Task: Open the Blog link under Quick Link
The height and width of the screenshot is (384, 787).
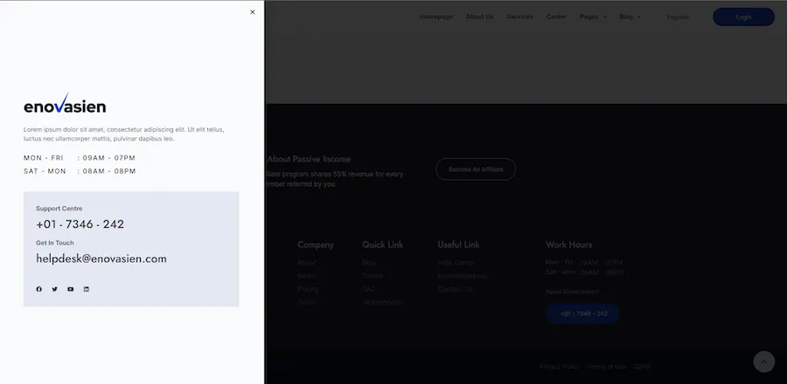Action: [x=369, y=263]
